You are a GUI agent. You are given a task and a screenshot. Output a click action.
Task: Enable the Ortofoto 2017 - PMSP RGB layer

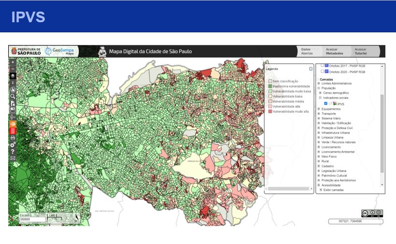click(323, 65)
